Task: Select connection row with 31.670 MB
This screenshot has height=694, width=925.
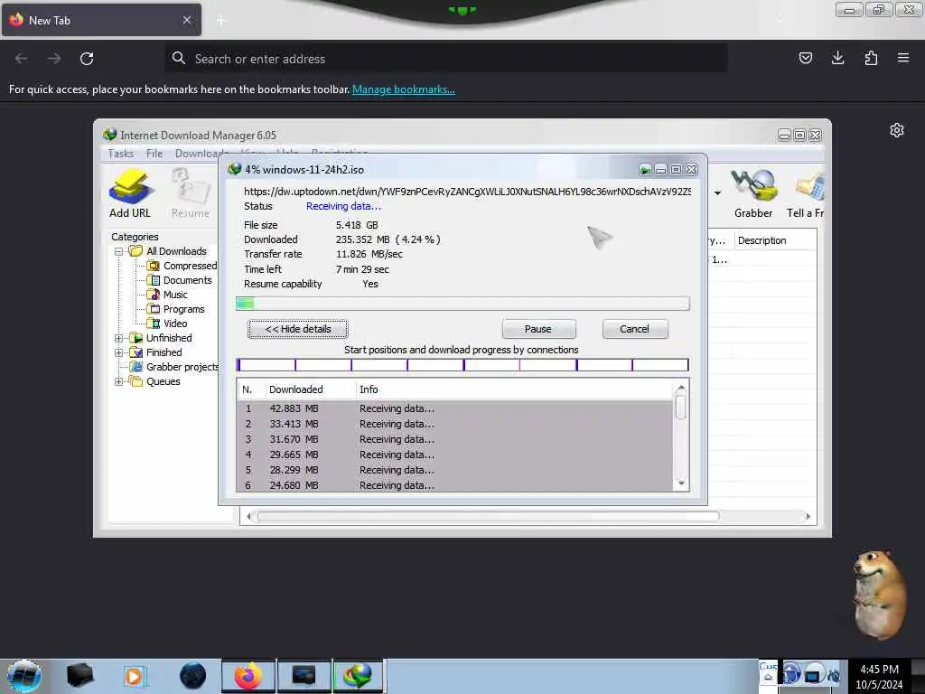Action: click(x=454, y=439)
